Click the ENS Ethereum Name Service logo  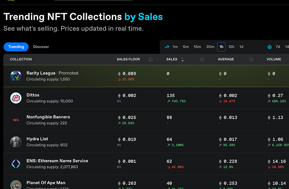[x=16, y=164]
